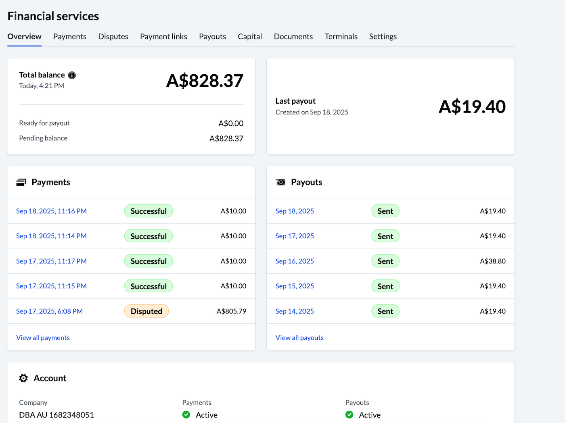The width and height of the screenshot is (565, 423).
Task: Click the View all payouts link
Action: (299, 338)
